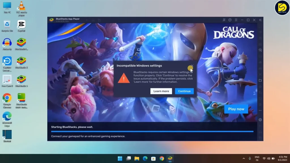Open the media folder icon in sidebar
The image size is (290, 163).
tap(260, 80)
